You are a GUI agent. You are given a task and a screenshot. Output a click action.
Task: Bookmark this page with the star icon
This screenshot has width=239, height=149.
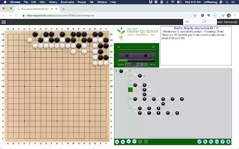point(195,16)
